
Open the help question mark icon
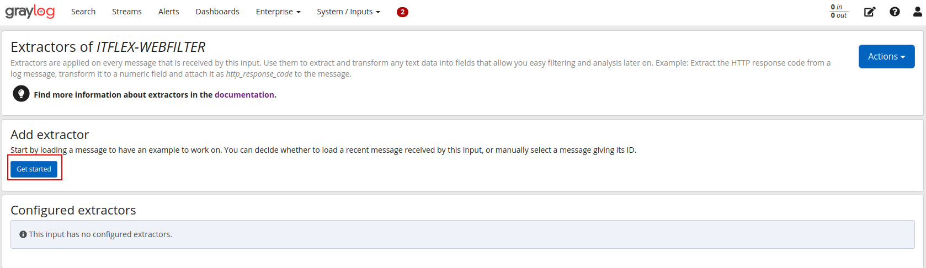[x=895, y=12]
